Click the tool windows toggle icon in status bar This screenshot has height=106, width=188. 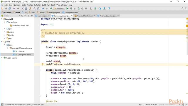point(2,105)
